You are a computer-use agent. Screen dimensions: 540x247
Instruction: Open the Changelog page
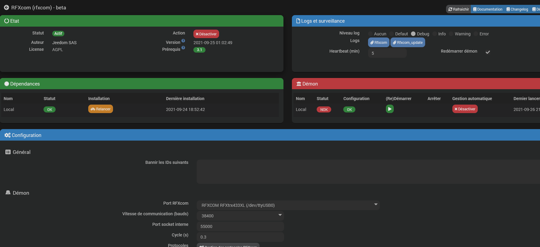coord(517,9)
